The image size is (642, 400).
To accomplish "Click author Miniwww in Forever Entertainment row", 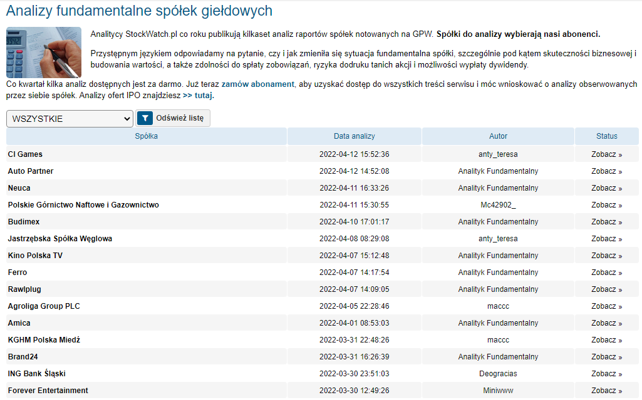I will tap(498, 390).
